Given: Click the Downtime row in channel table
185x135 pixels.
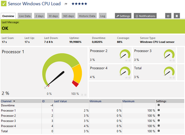Looking at the screenshot, I should (x=92, y=106).
